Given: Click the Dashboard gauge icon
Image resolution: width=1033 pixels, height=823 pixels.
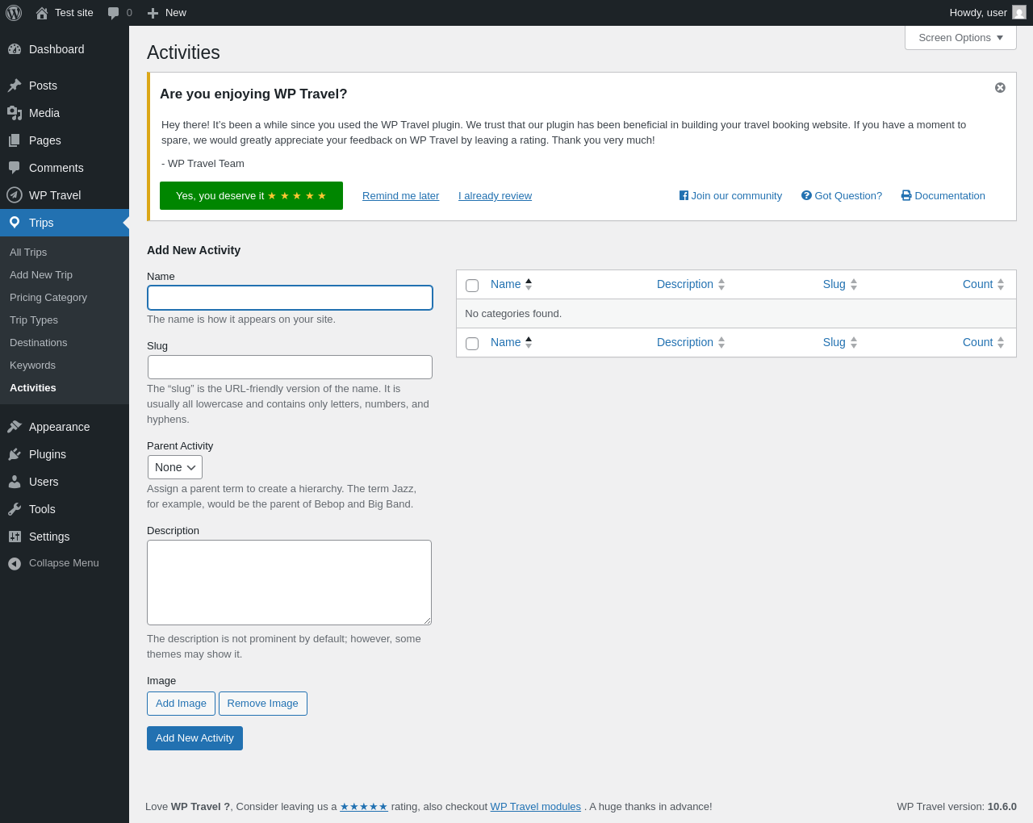Looking at the screenshot, I should [x=15, y=49].
